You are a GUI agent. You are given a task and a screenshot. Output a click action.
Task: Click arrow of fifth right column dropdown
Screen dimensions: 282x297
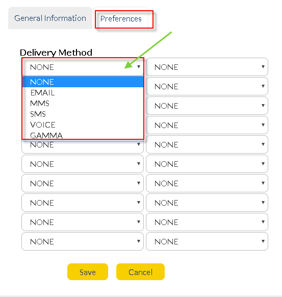(x=263, y=144)
